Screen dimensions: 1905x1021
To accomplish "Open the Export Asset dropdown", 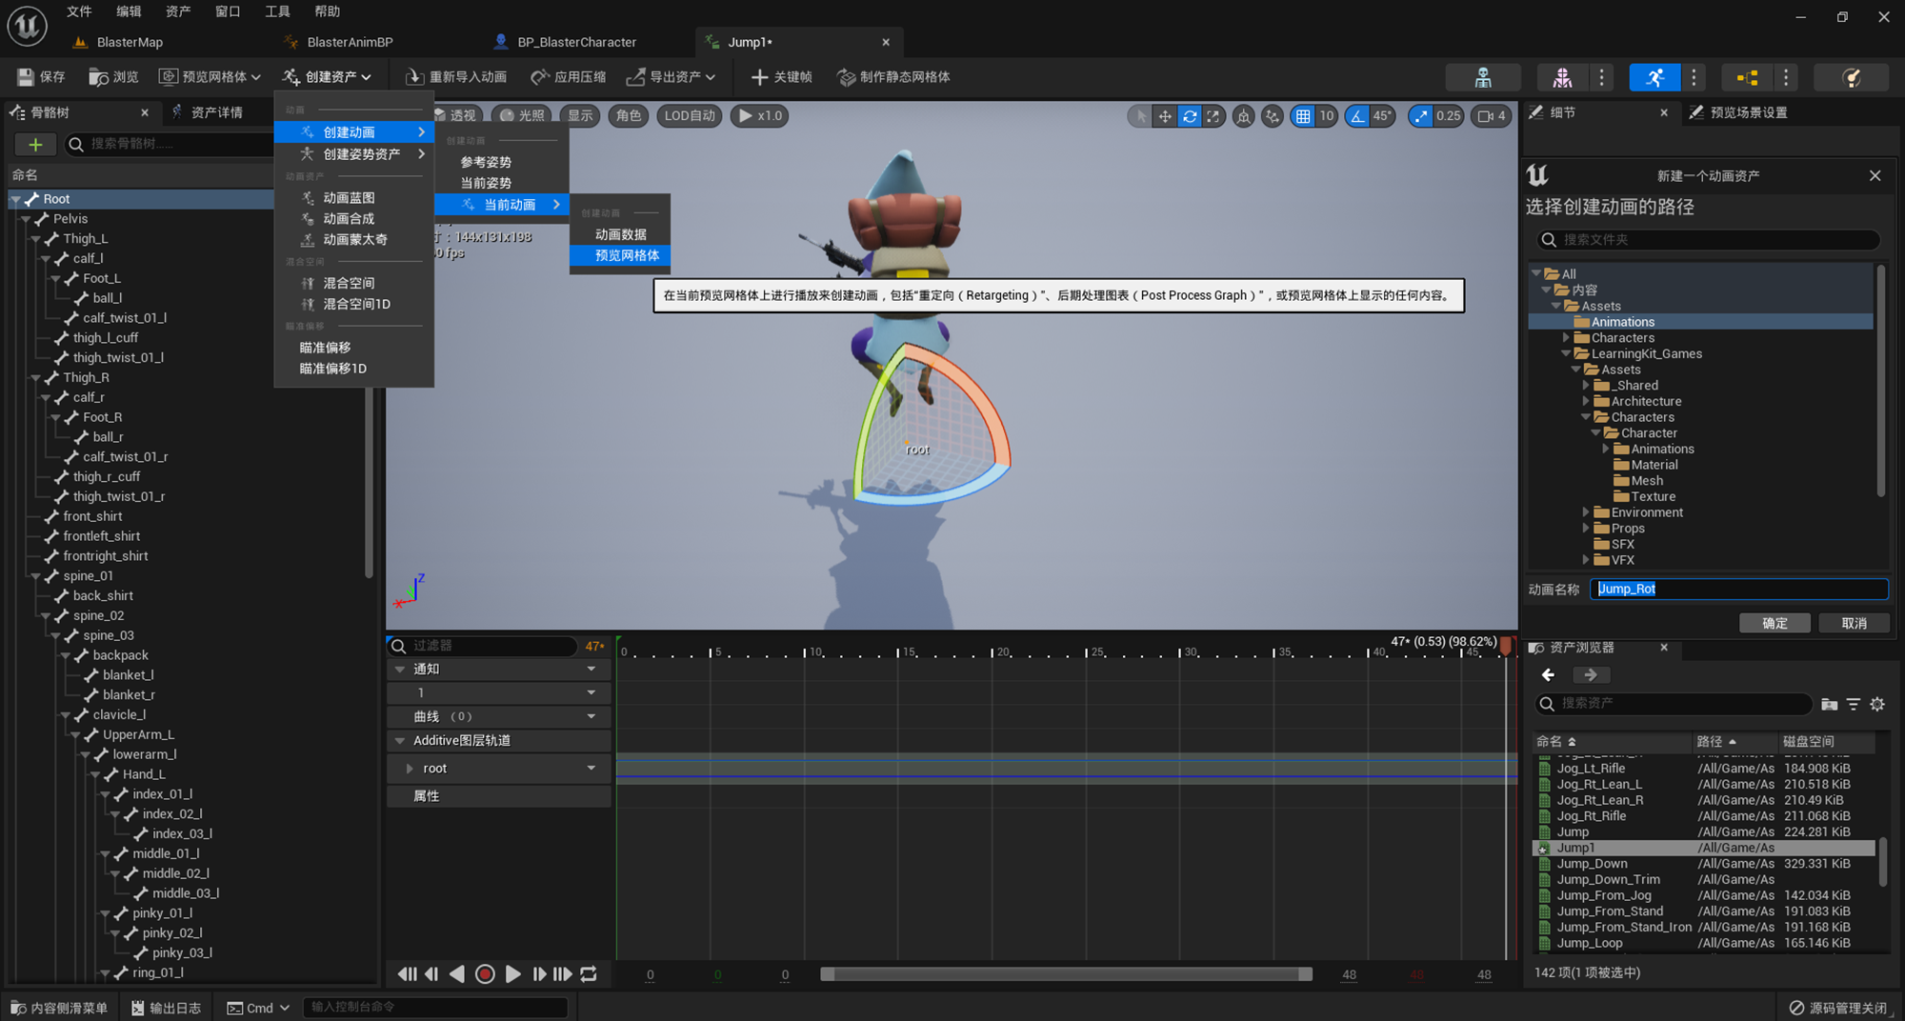I will (672, 77).
